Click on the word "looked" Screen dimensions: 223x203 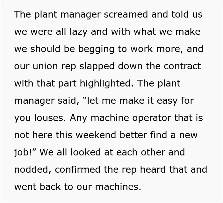[x=86, y=152]
